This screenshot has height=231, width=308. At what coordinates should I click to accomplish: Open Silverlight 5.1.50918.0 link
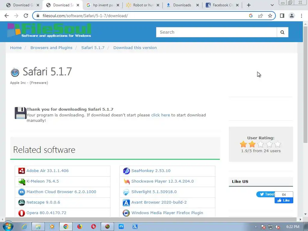coord(154,192)
